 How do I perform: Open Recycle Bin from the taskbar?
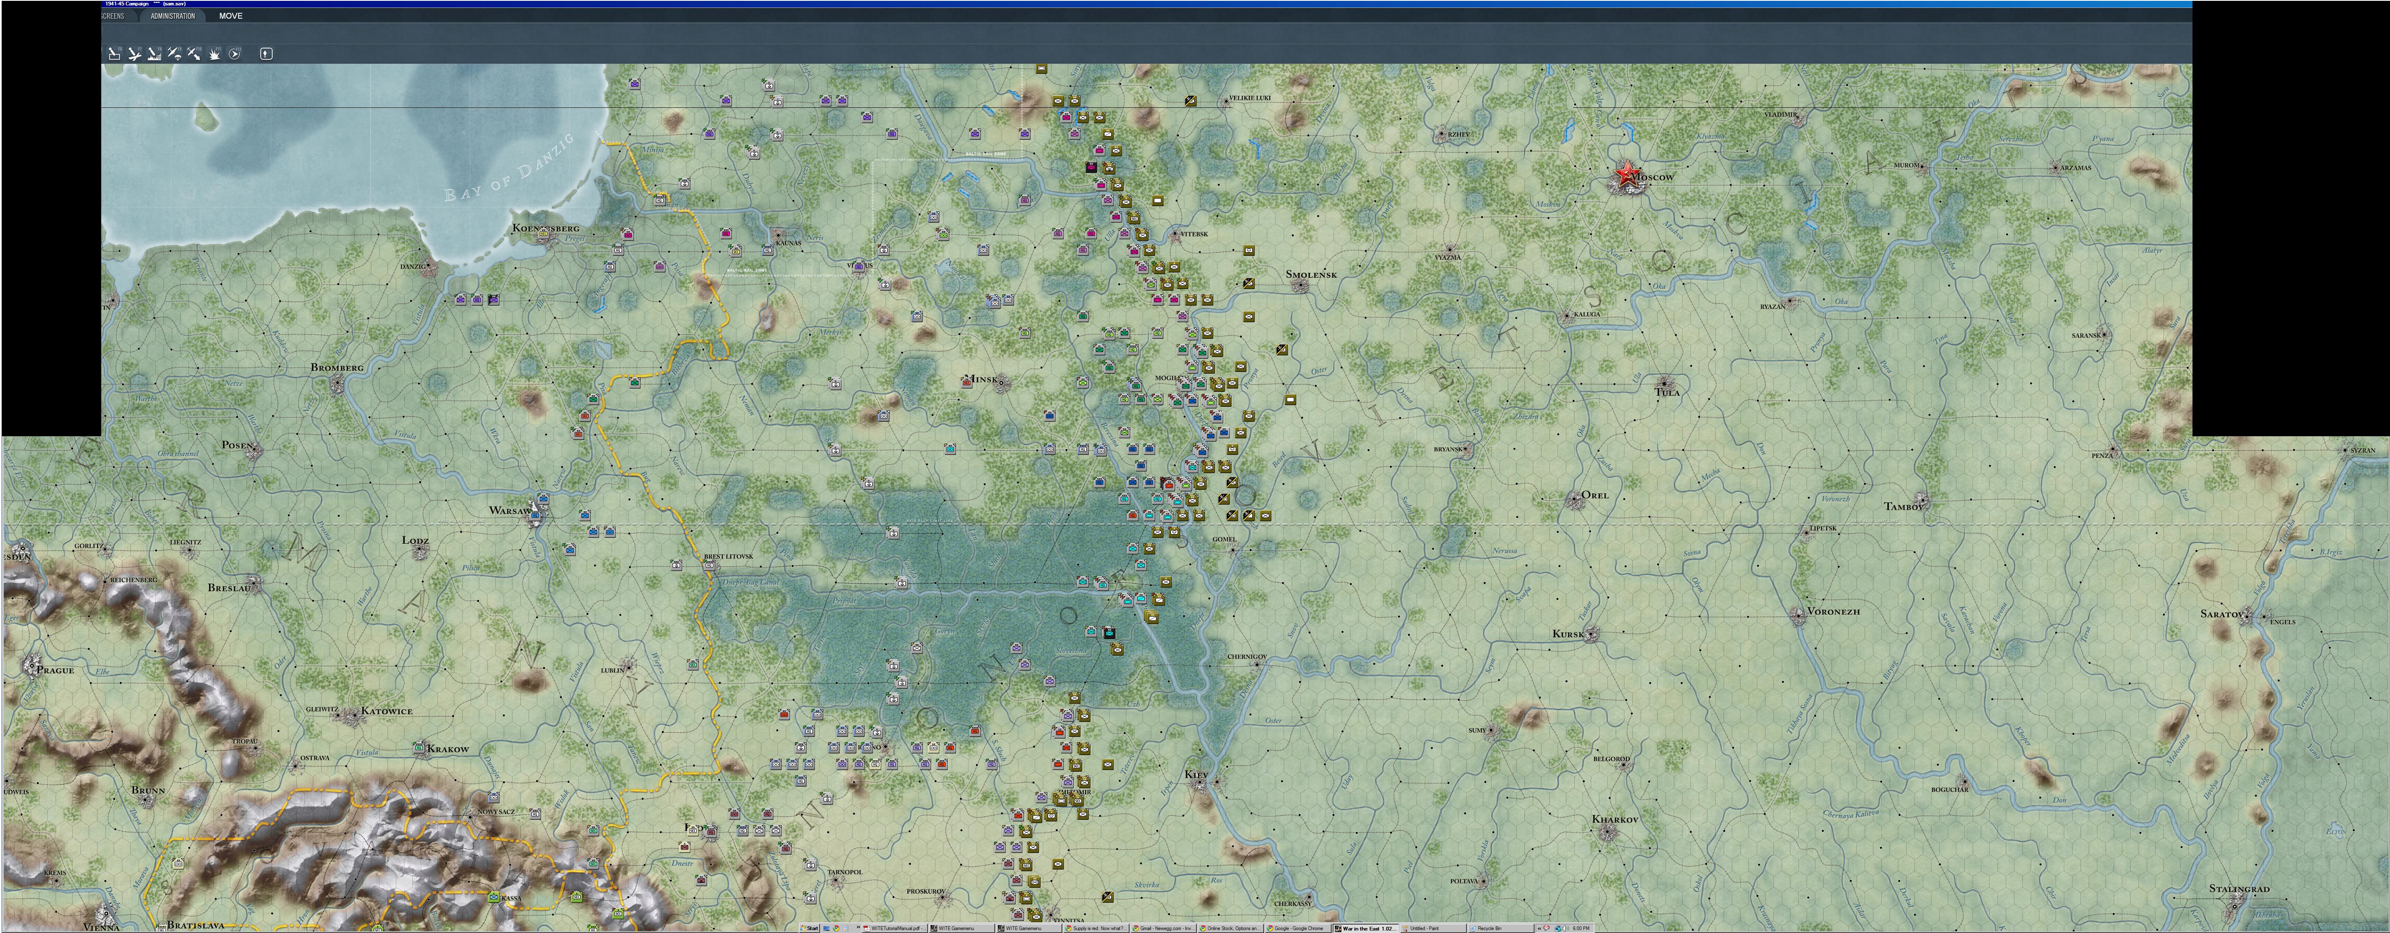click(1500, 928)
